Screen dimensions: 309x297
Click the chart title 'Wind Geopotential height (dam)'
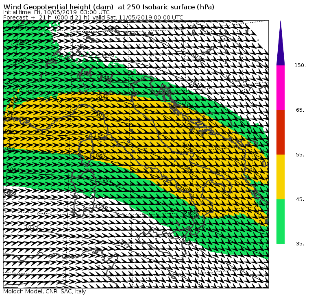coord(58,7)
